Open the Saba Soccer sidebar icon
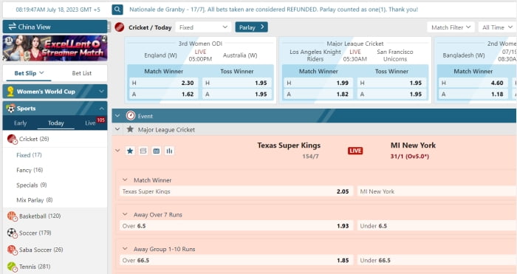The image size is (517, 274). pyautogui.click(x=12, y=250)
